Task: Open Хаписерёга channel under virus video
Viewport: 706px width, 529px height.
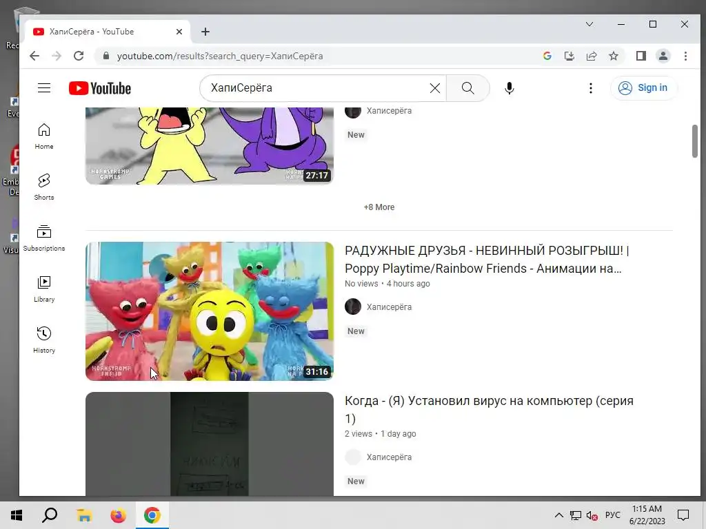Action: tap(389, 457)
